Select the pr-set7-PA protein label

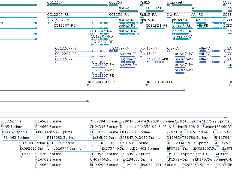click(x=184, y=65)
